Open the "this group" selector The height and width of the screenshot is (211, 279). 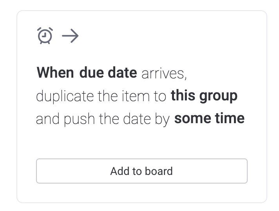(x=204, y=96)
